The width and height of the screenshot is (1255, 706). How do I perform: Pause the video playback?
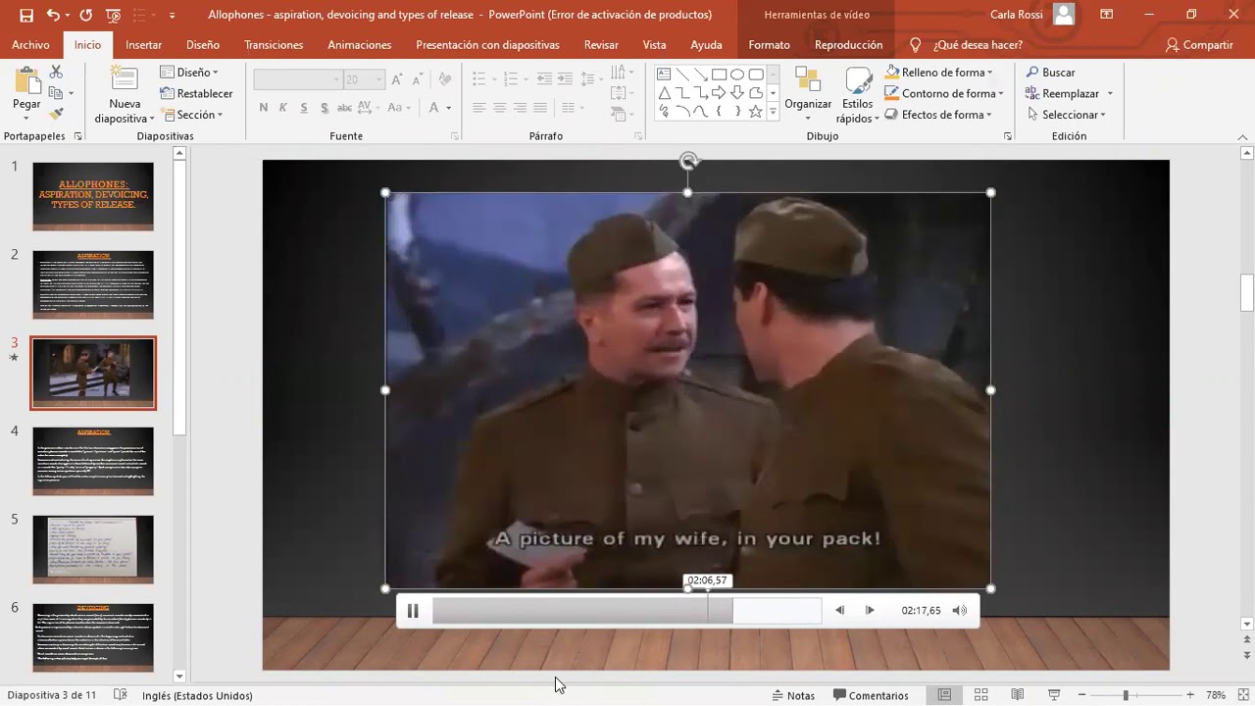point(413,611)
